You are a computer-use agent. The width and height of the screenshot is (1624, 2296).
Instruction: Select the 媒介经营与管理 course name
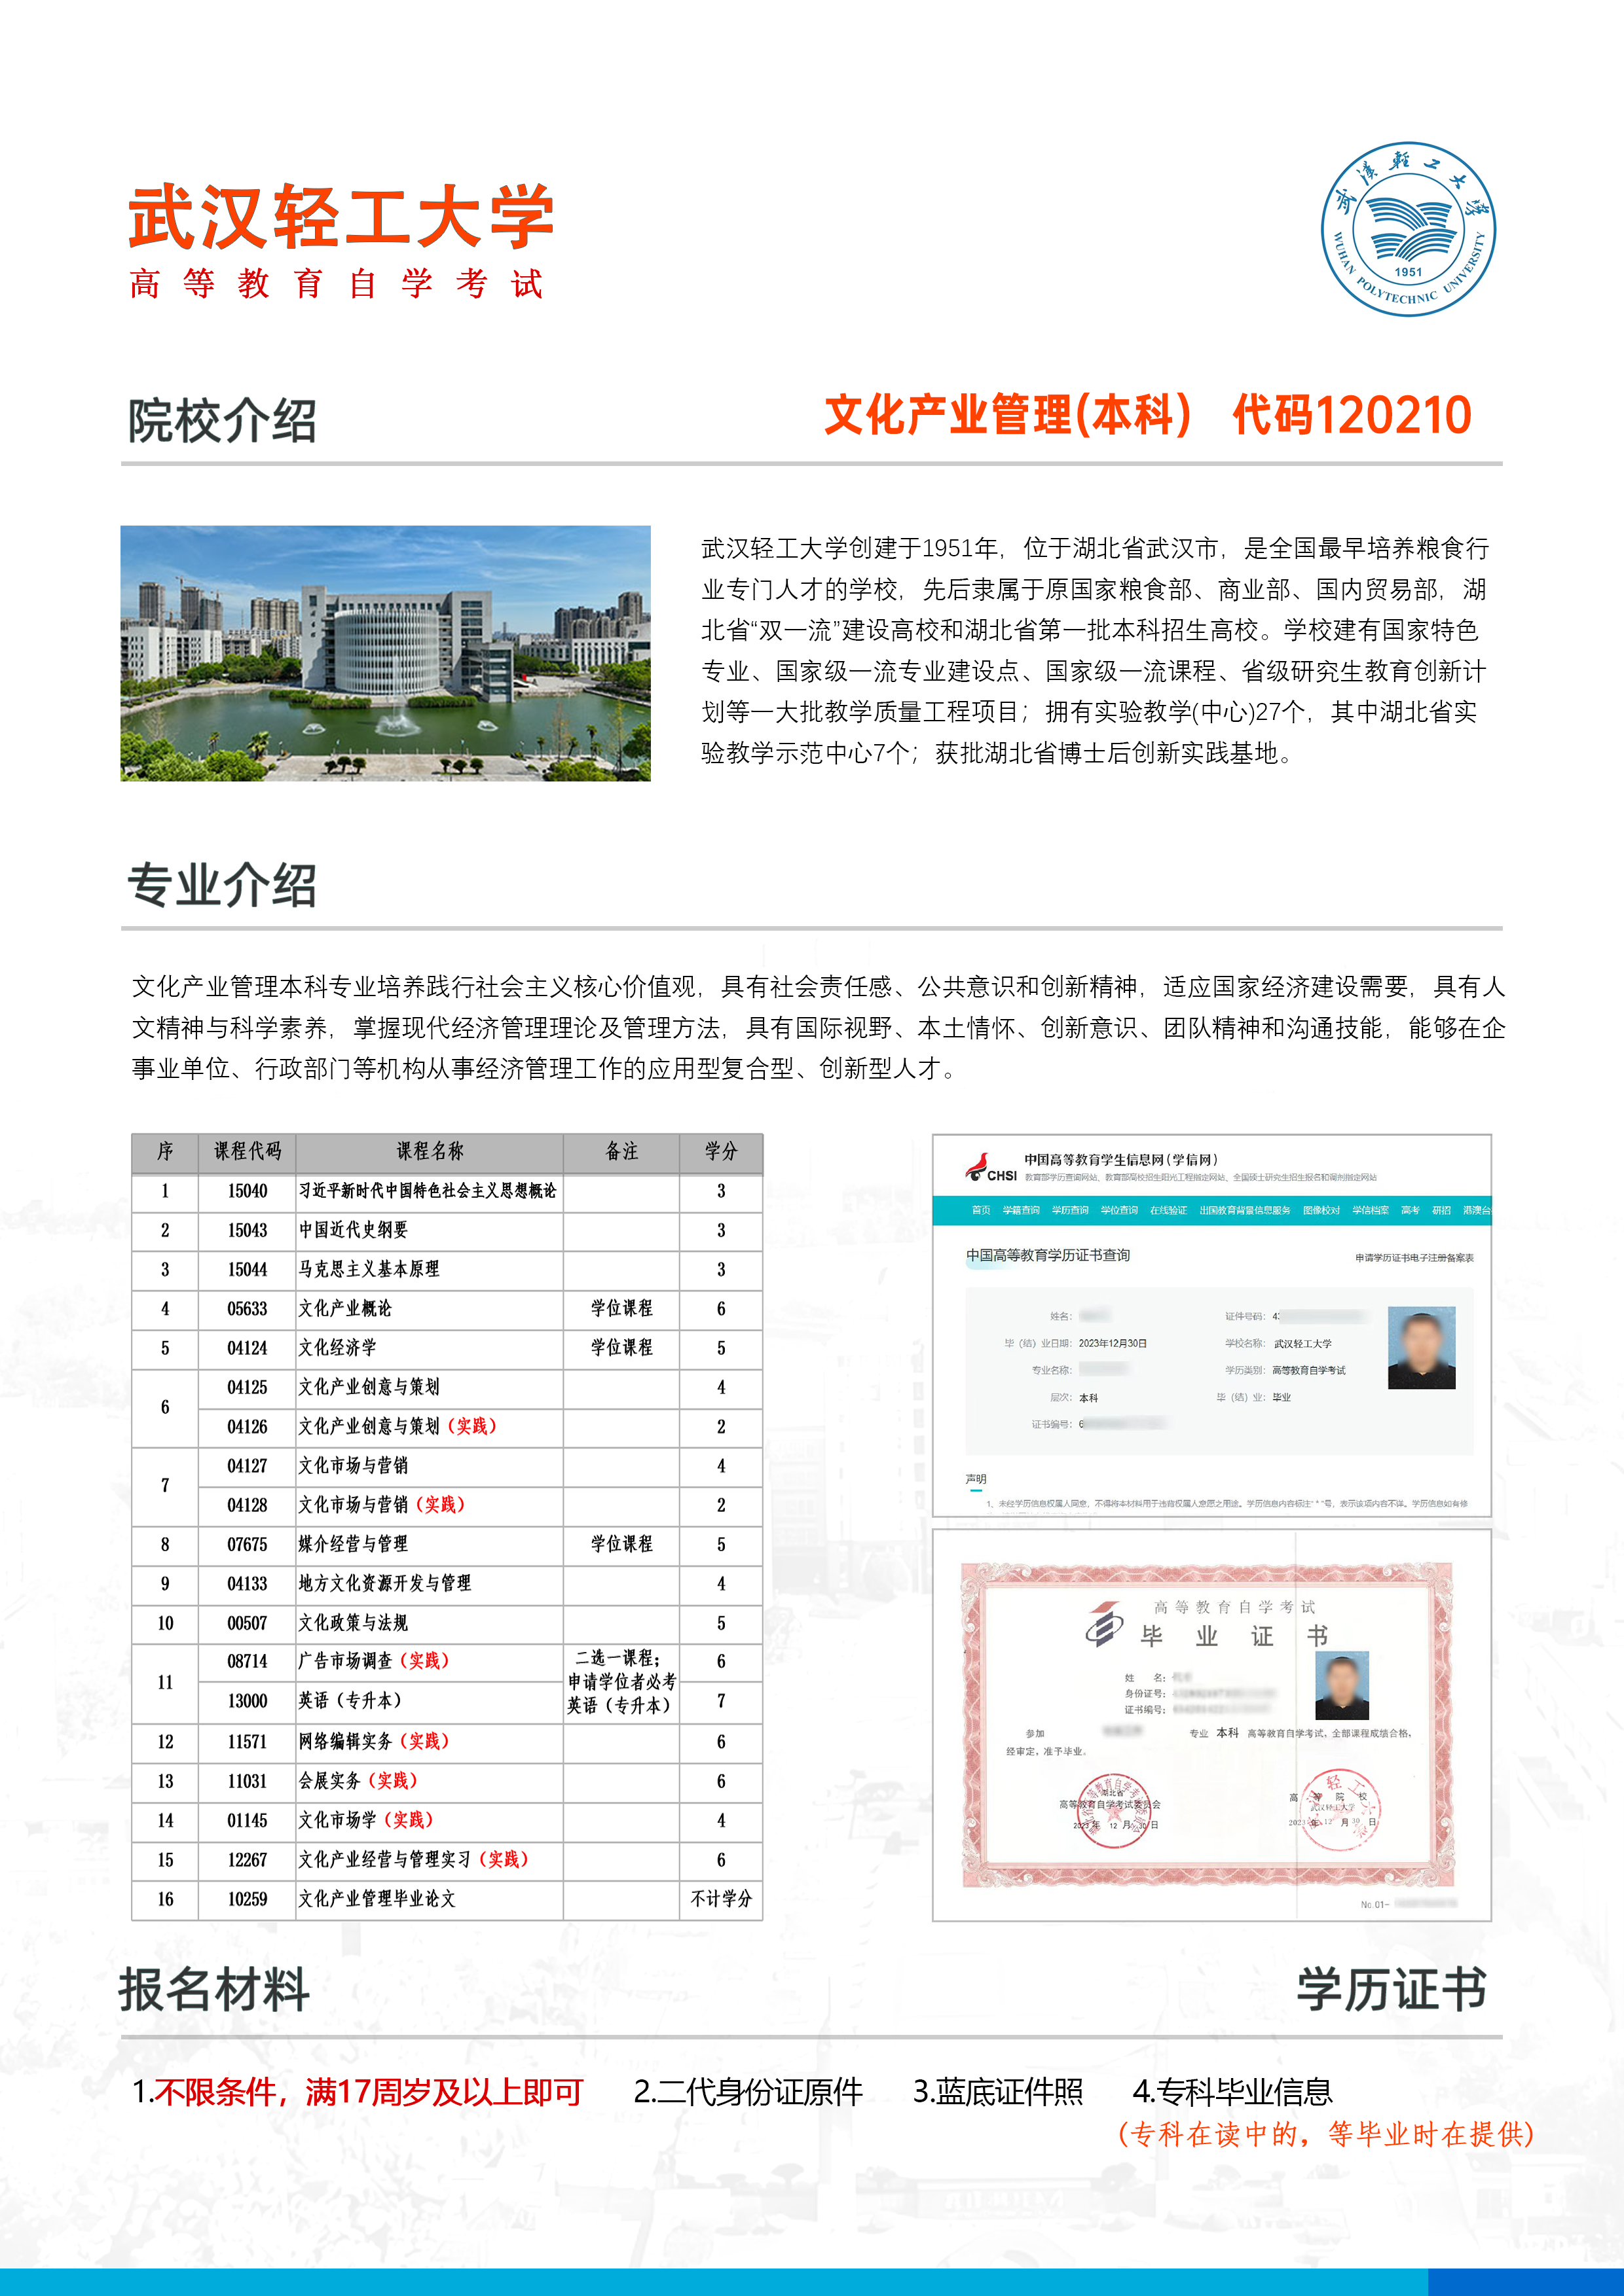pyautogui.click(x=353, y=1544)
